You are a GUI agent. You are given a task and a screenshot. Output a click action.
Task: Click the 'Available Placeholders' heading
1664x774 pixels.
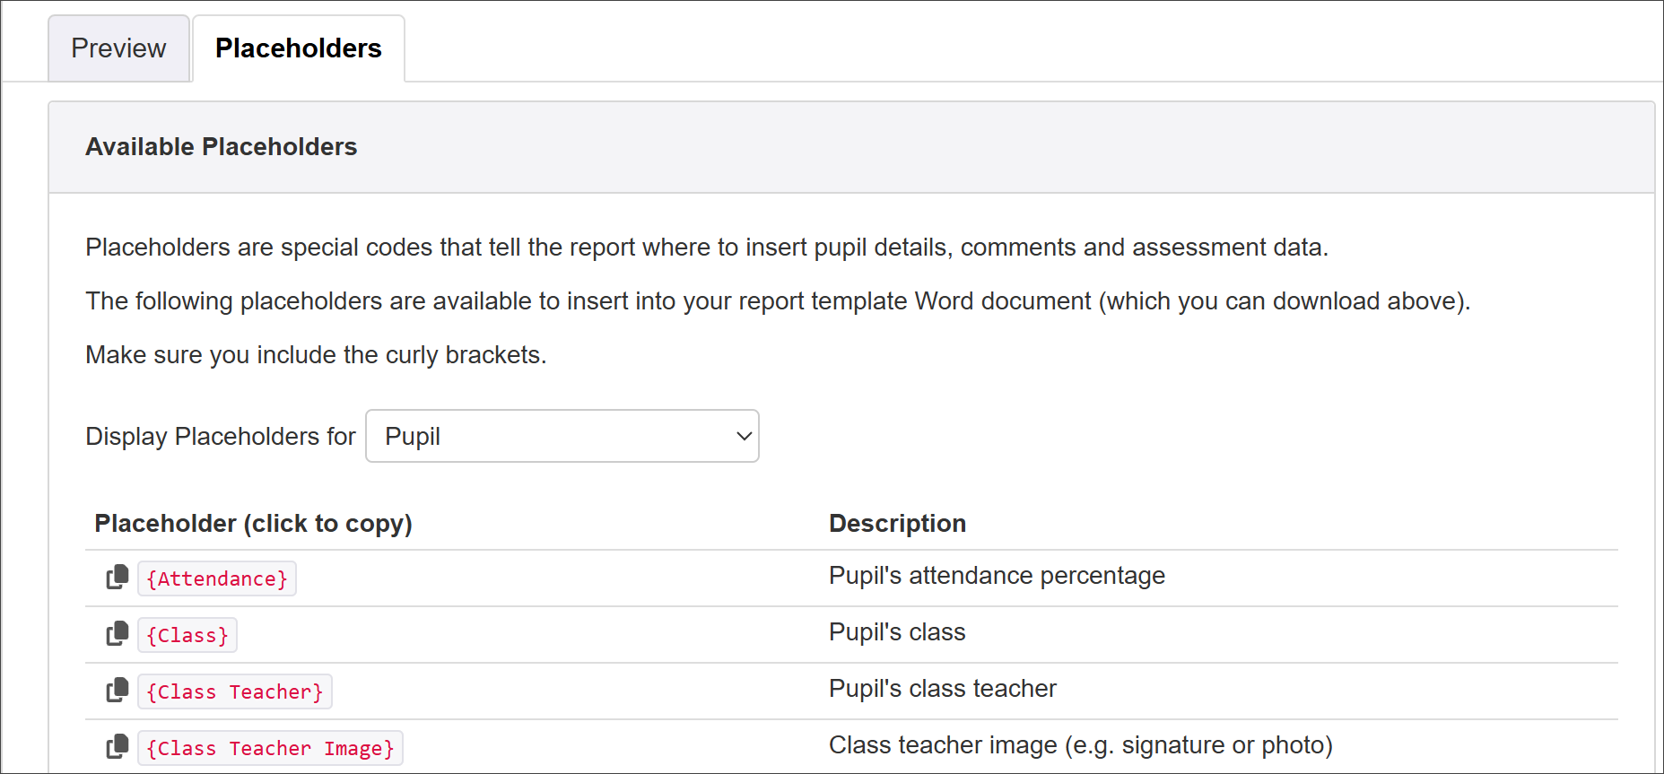pos(222,147)
